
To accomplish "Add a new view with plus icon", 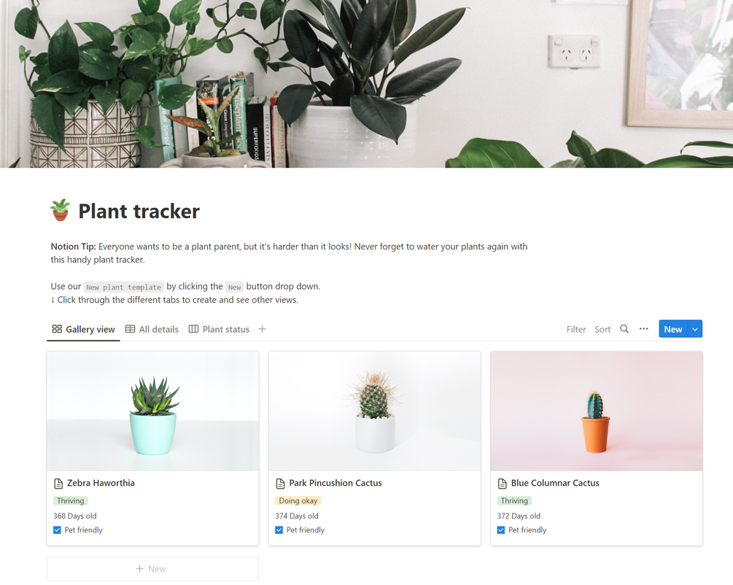I will tap(263, 329).
